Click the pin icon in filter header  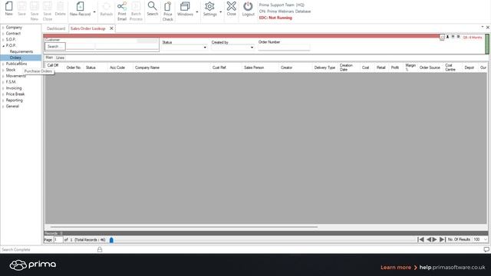[447, 37]
